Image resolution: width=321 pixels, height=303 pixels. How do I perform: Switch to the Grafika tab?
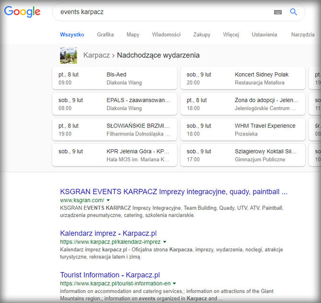(x=105, y=34)
